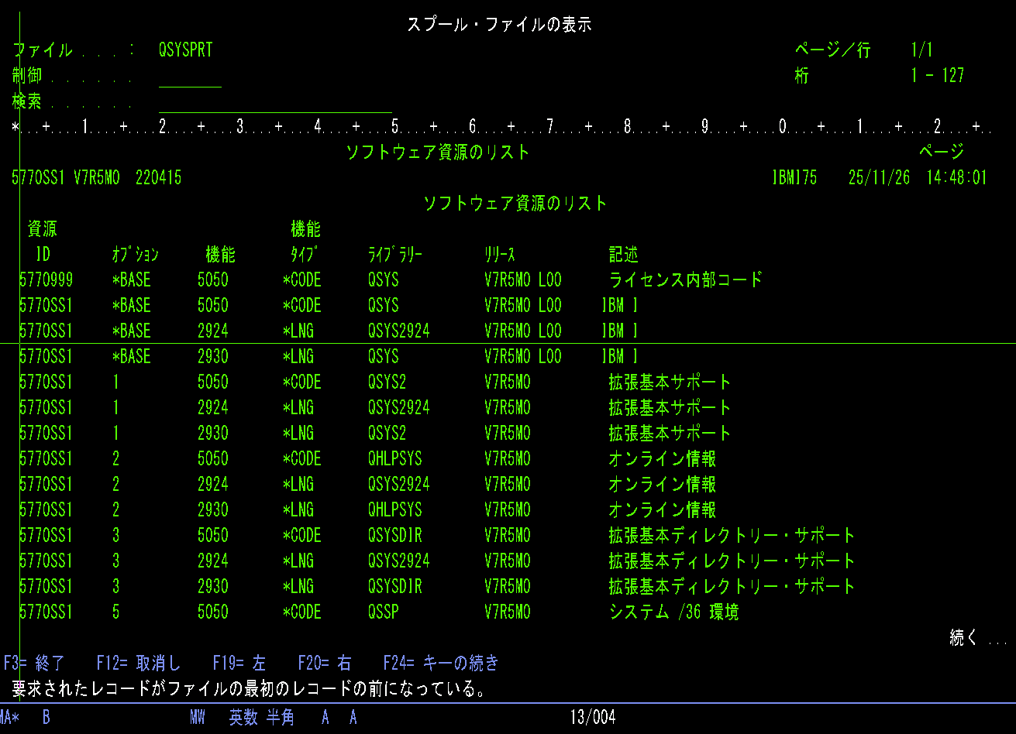Select F3= 終了 function key label
The image size is (1016, 734).
[35, 664]
